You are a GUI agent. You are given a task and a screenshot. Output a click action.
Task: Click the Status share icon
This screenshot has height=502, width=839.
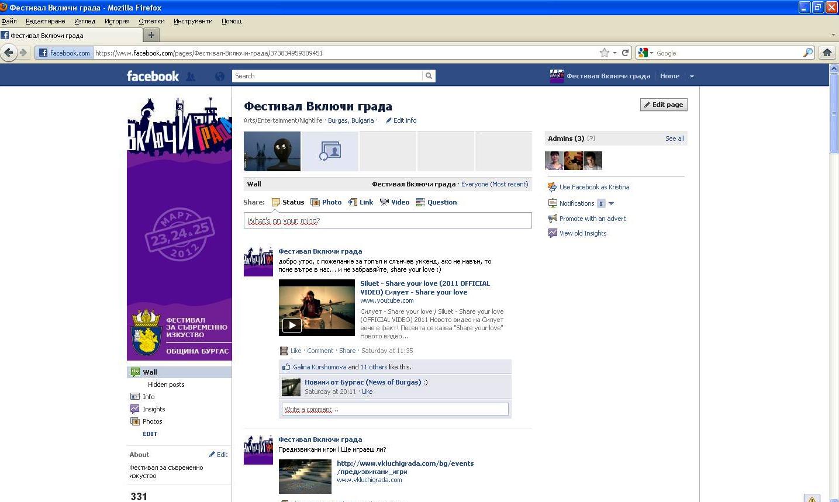pyautogui.click(x=276, y=202)
